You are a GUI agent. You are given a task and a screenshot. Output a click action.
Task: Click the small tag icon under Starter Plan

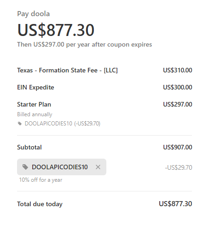[20, 124]
